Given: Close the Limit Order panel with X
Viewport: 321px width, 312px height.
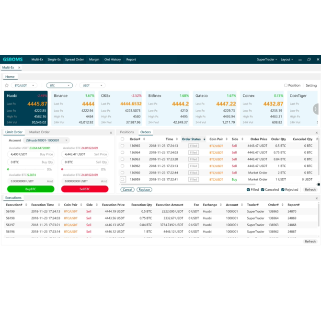Looking at the screenshot, I should (111, 133).
